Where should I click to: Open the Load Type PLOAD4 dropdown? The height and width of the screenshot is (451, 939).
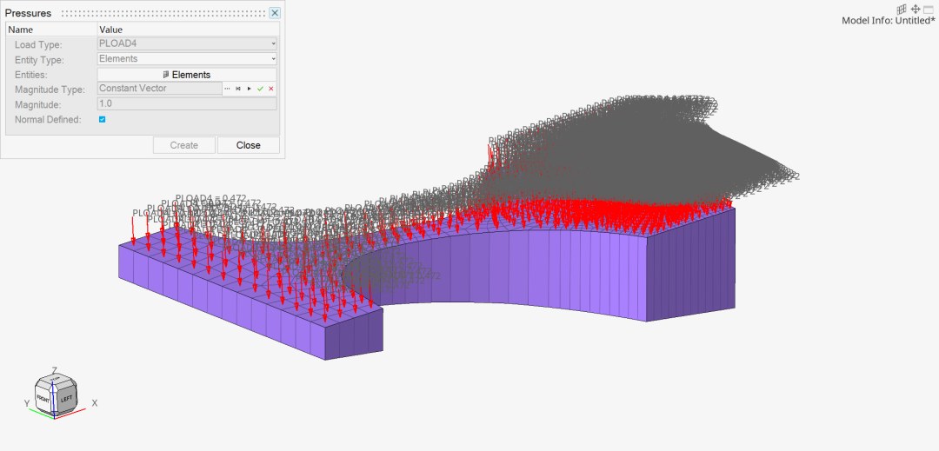[188, 43]
